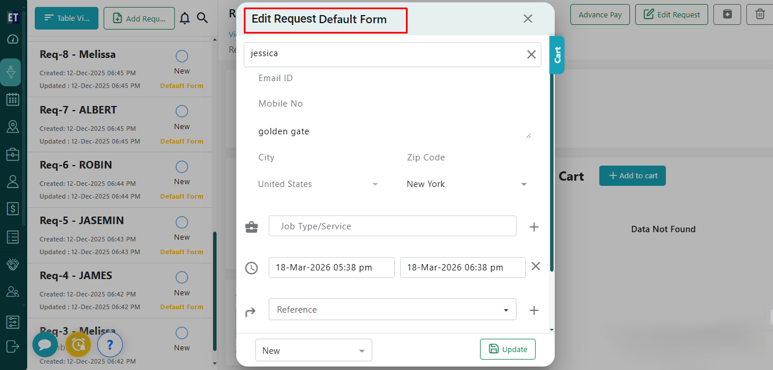Image resolution: width=773 pixels, height=370 pixels.
Task: Add a new job type with plus icon
Action: [534, 227]
